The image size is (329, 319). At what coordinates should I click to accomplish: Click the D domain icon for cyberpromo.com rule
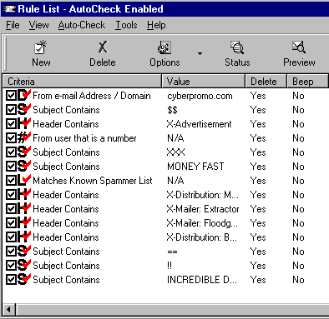[23, 96]
